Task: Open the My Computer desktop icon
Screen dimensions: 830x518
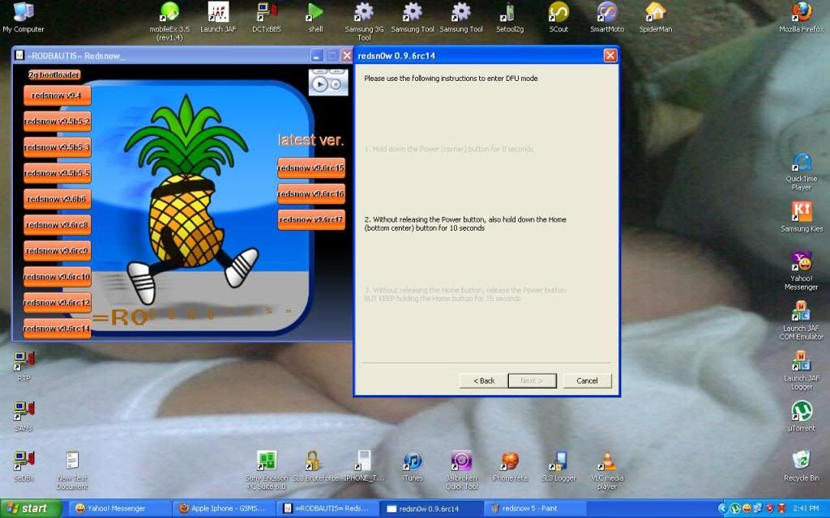Action: pos(23,18)
